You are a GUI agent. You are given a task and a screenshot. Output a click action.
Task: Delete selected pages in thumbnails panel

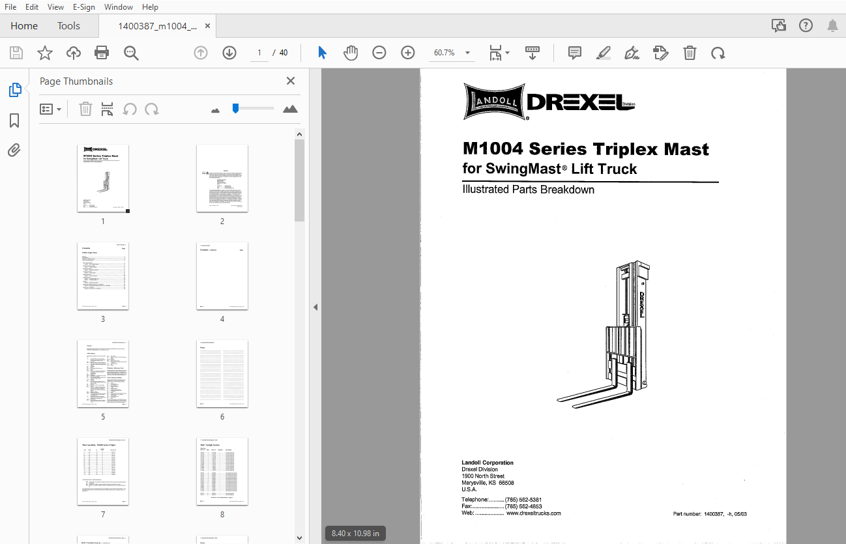(85, 109)
